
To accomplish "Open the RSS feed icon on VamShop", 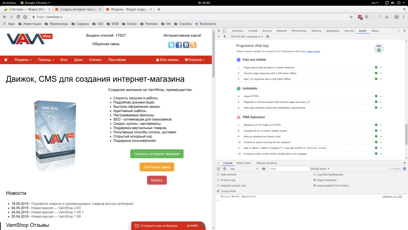I will click(193, 45).
